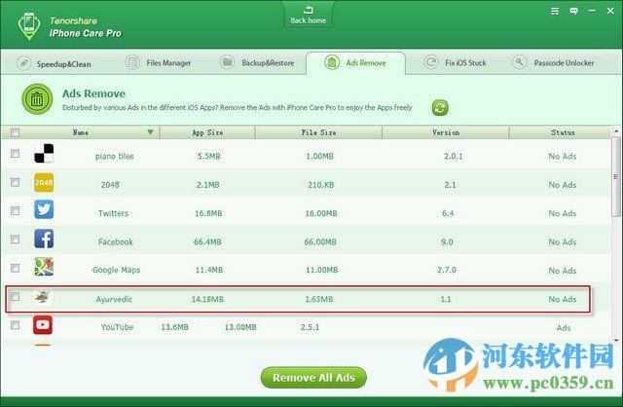Image resolution: width=623 pixels, height=407 pixels.
Task: Select the 'Ayurvedic' app name
Action: click(114, 299)
